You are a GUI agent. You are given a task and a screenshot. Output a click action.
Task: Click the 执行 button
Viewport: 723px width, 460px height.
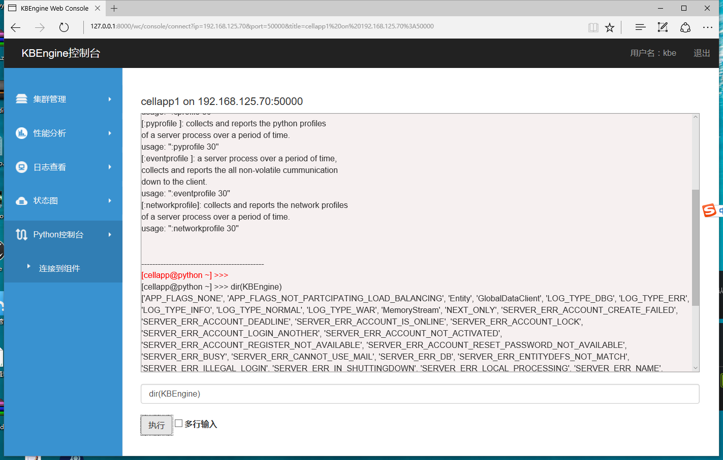coord(156,425)
